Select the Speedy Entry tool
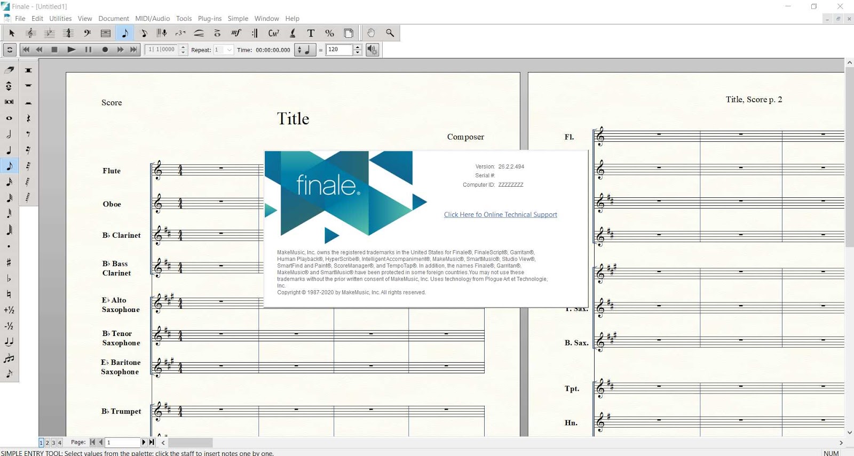Image resolution: width=854 pixels, height=456 pixels. 144,33
